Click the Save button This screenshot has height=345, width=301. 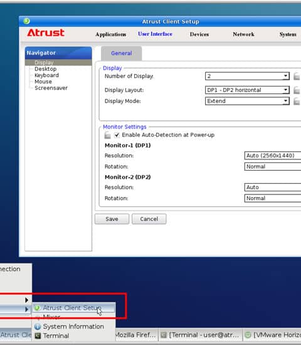(x=112, y=219)
